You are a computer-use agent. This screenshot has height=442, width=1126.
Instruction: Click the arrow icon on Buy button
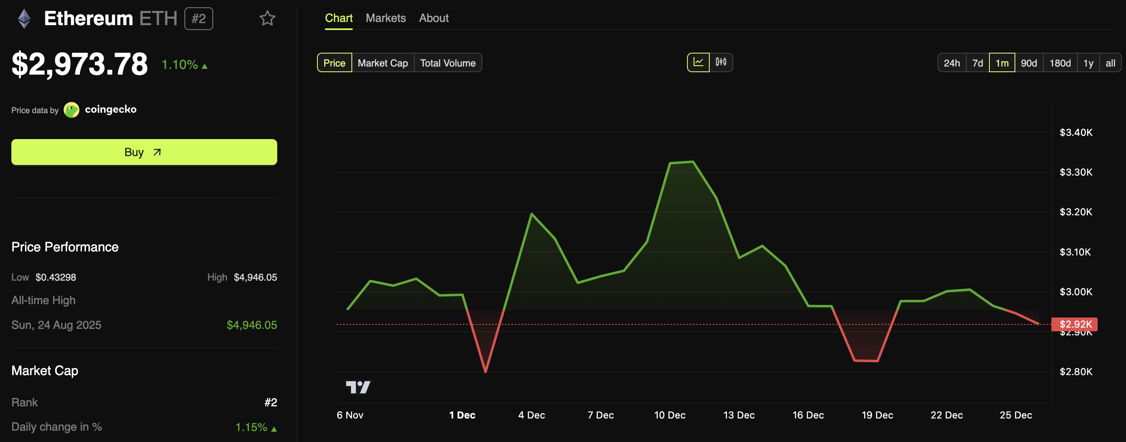(x=157, y=152)
